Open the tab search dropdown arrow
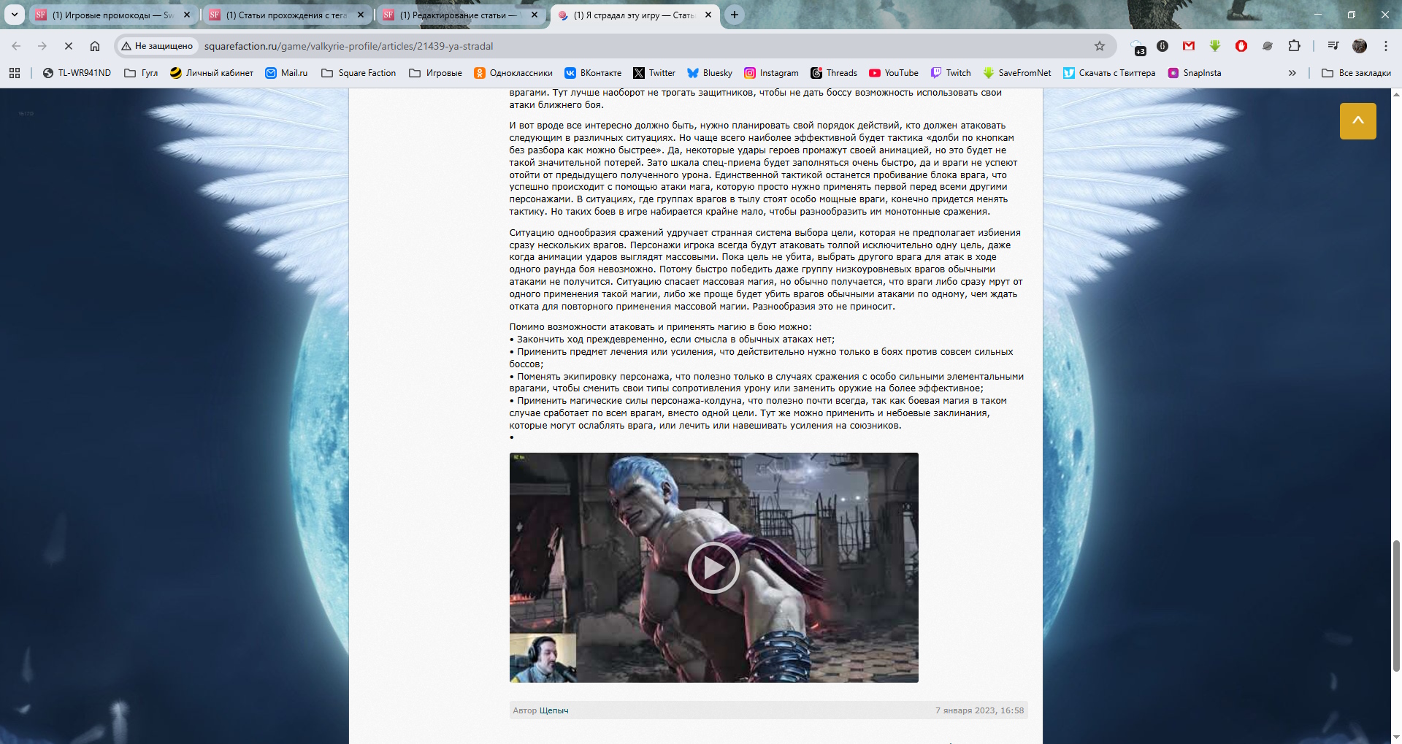This screenshot has width=1402, height=744. tap(14, 15)
